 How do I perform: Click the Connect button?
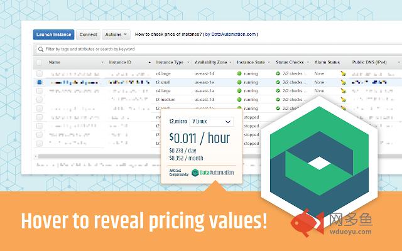[89, 35]
